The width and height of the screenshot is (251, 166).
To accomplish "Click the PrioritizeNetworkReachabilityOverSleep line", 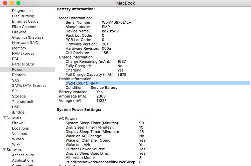I will point(103,162).
